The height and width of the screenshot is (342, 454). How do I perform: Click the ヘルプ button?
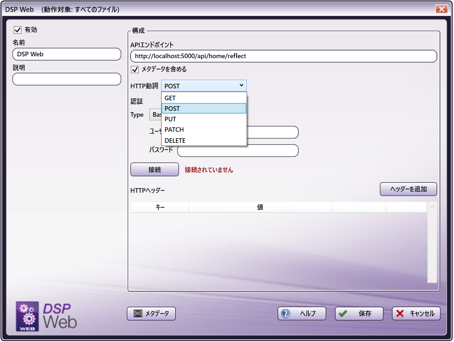[302, 314]
